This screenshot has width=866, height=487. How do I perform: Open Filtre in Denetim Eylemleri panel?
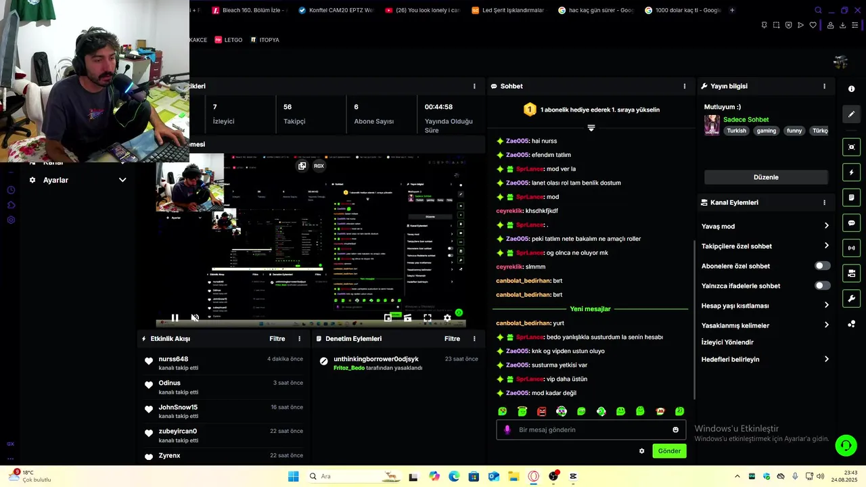(452, 339)
